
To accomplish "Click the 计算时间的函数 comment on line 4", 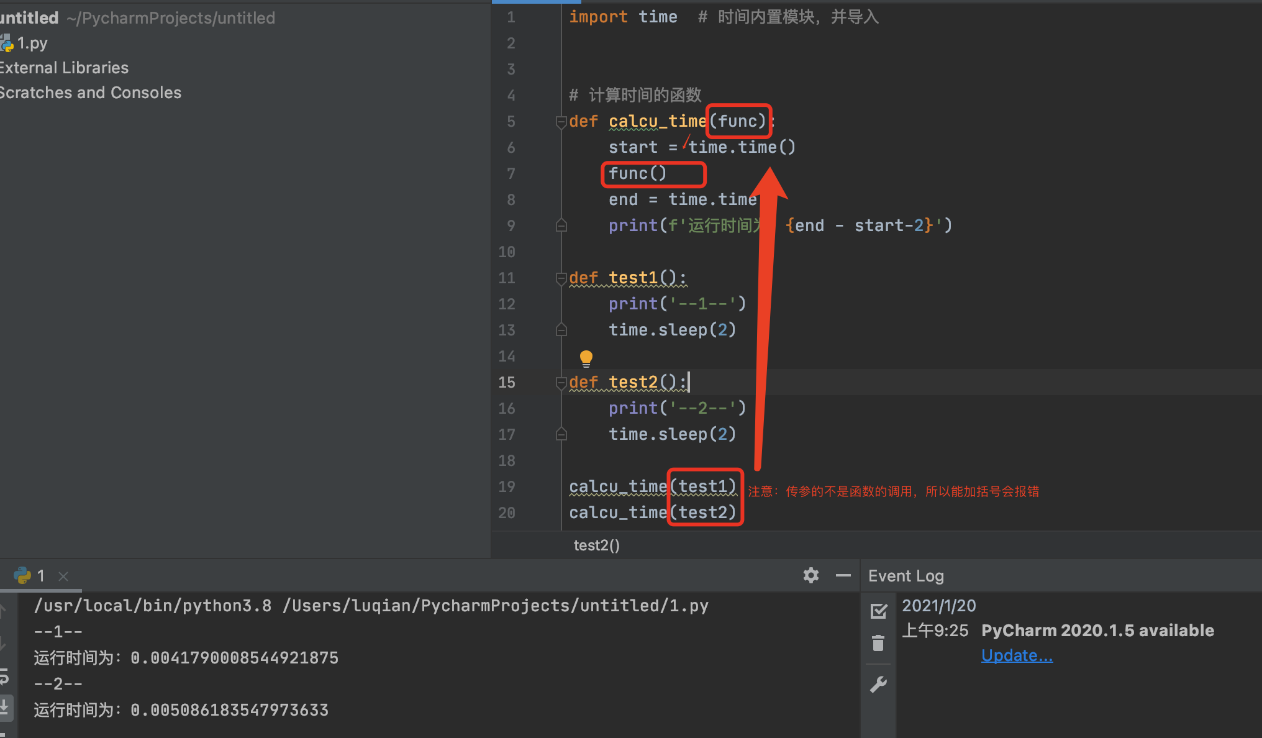I will (x=635, y=95).
